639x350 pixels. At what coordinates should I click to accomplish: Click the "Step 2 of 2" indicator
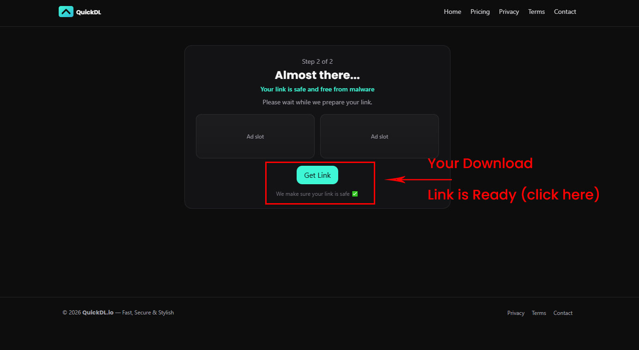[317, 61]
